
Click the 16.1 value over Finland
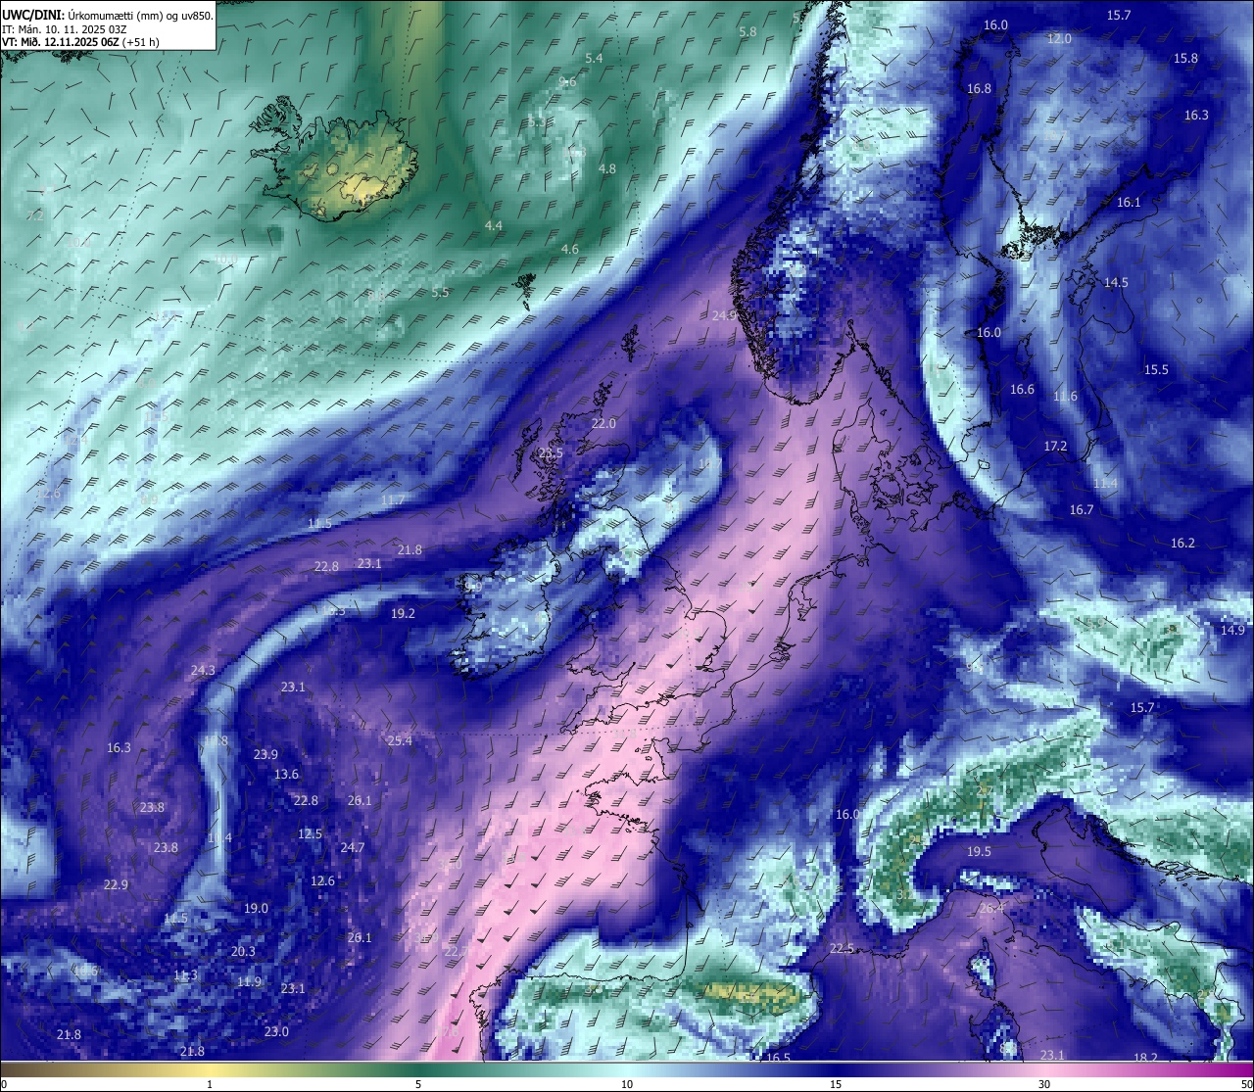(1129, 202)
